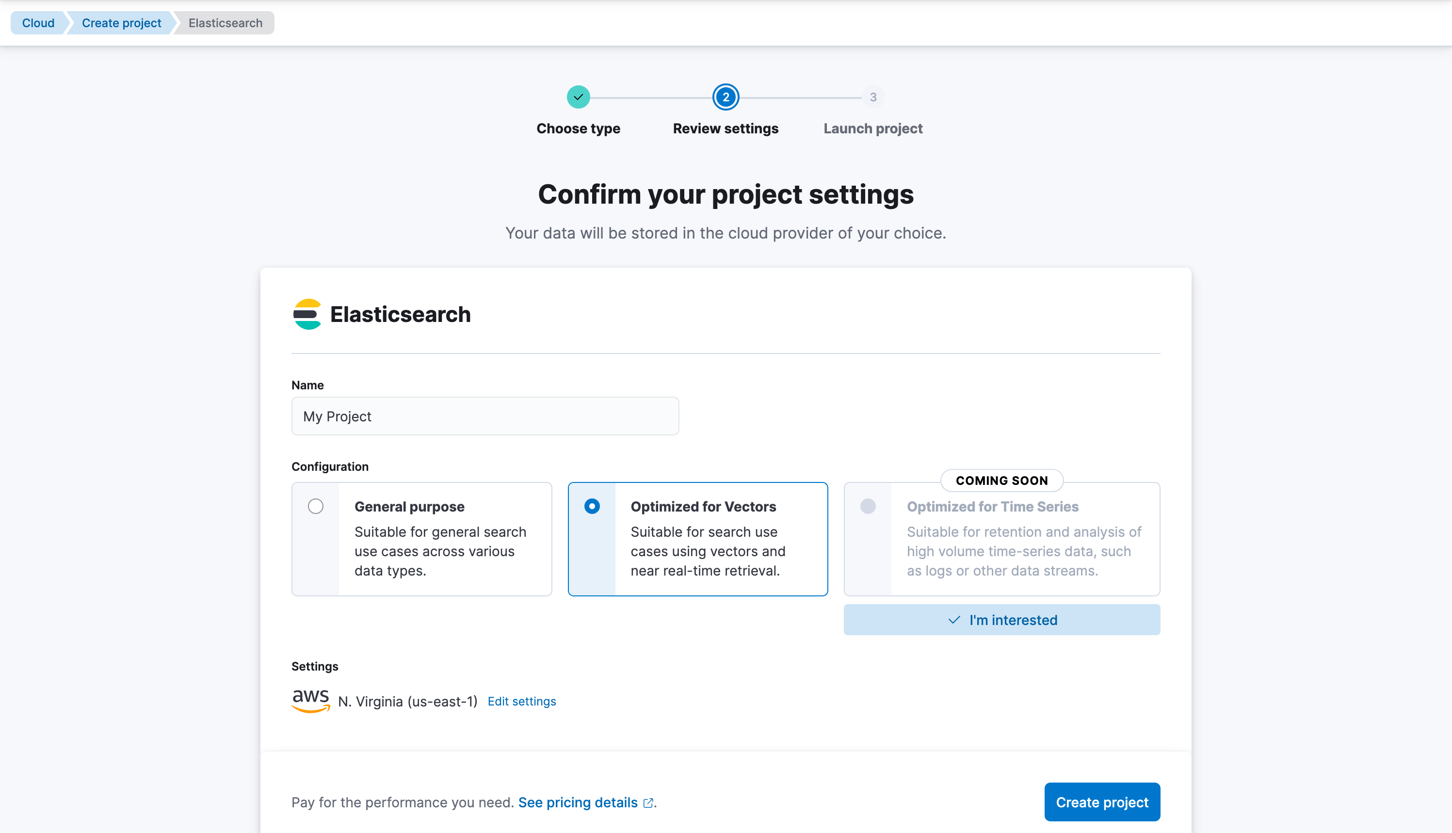1452x833 pixels.
Task: Open See pricing details link
Action: pos(578,802)
